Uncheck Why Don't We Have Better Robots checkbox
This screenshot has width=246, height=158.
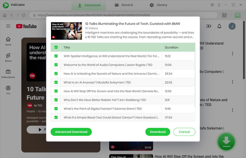(56, 100)
